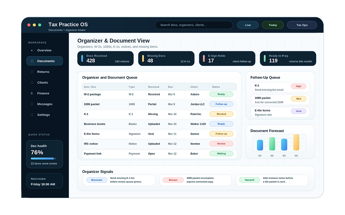Viewport: 345px width, 215px height.
Task: Select the W-2 package row name
Action: (x=92, y=94)
